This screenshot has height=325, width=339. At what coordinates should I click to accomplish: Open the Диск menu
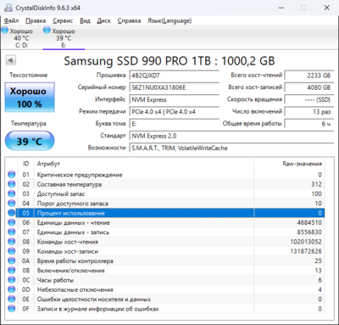103,20
